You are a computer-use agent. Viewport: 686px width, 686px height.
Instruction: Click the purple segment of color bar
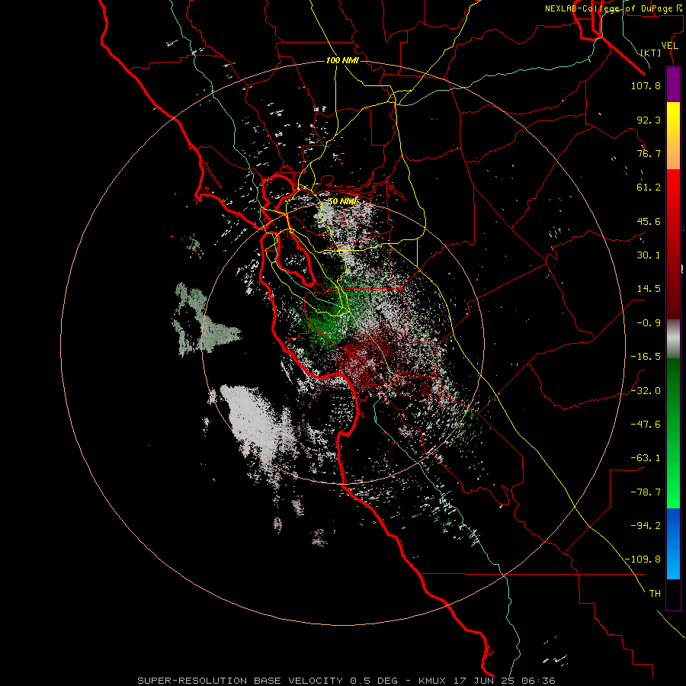673,85
